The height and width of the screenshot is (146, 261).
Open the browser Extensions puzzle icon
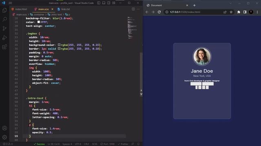point(239,12)
